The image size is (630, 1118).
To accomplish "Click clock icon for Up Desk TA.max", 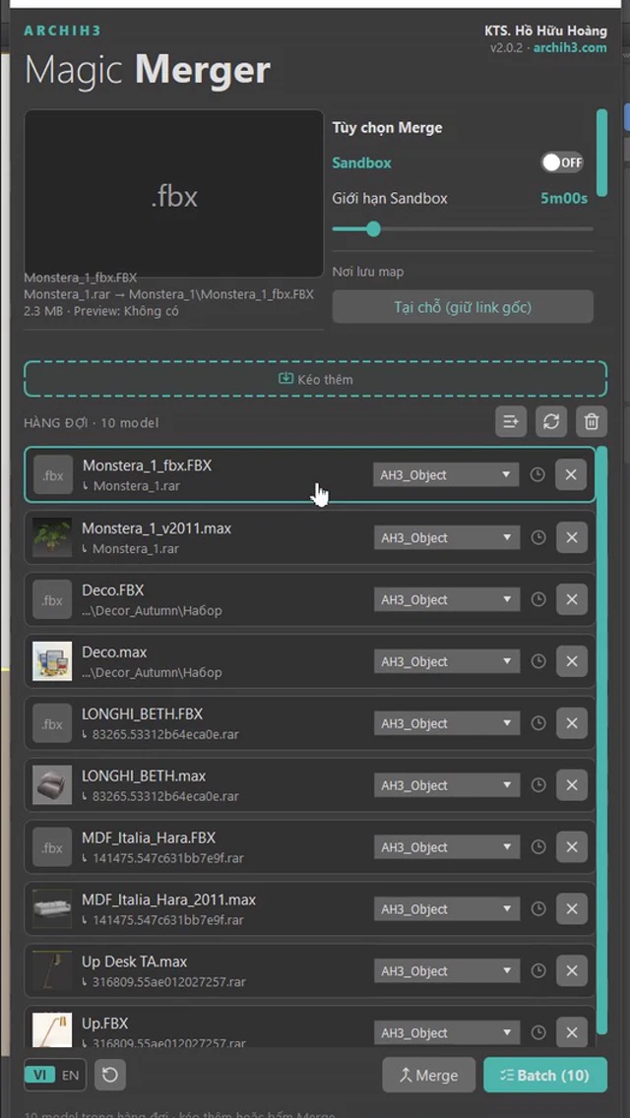I will click(x=538, y=971).
